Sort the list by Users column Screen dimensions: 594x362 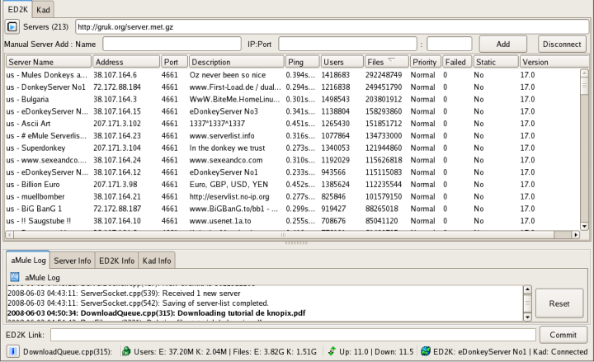(x=342, y=62)
